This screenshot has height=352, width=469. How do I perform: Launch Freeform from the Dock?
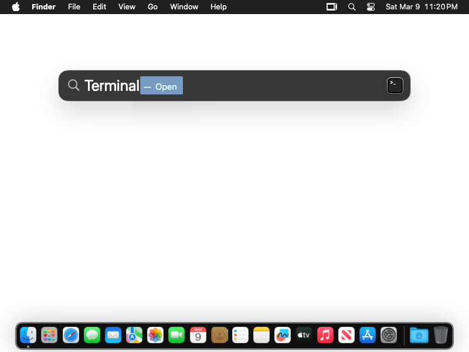pyautogui.click(x=283, y=335)
